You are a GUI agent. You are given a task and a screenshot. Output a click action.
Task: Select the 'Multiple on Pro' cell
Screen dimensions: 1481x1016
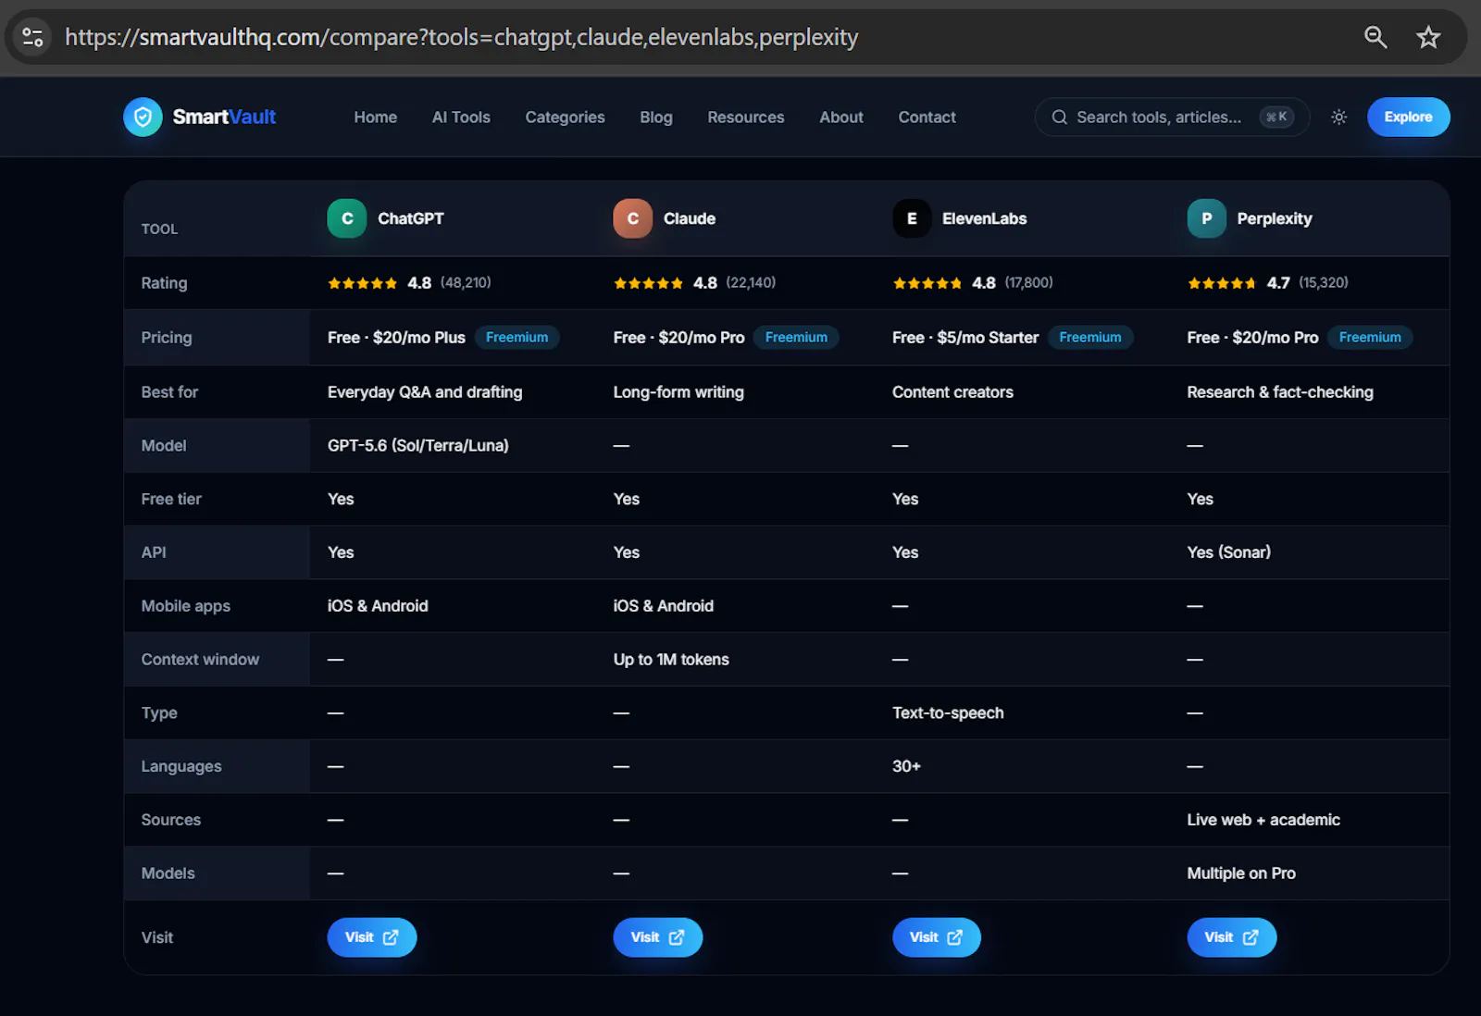click(1241, 874)
